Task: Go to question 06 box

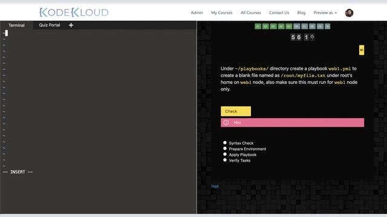Action: click(297, 27)
